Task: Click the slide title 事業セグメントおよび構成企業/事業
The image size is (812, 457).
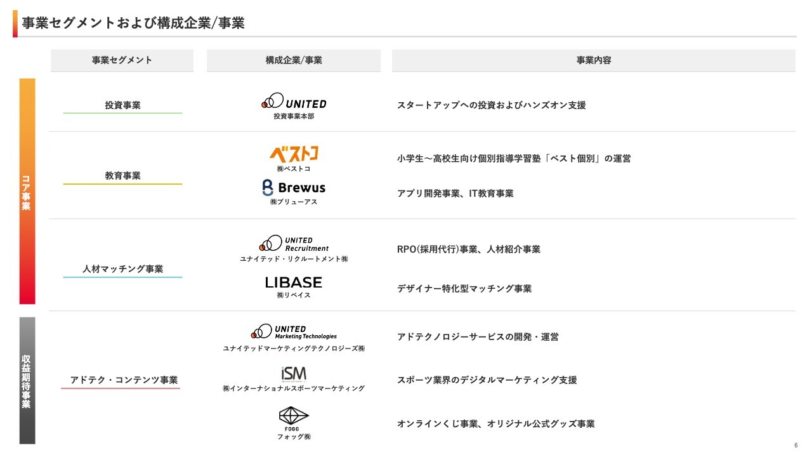Action: tap(133, 23)
